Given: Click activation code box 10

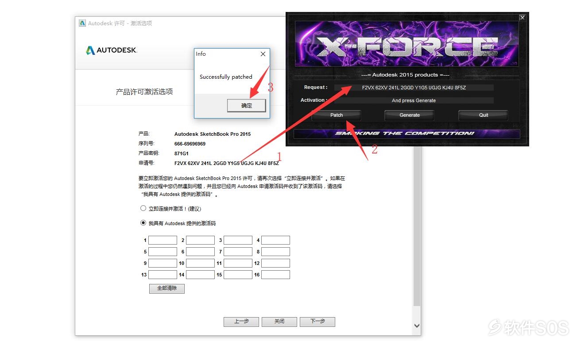Looking at the screenshot, I should point(200,263).
